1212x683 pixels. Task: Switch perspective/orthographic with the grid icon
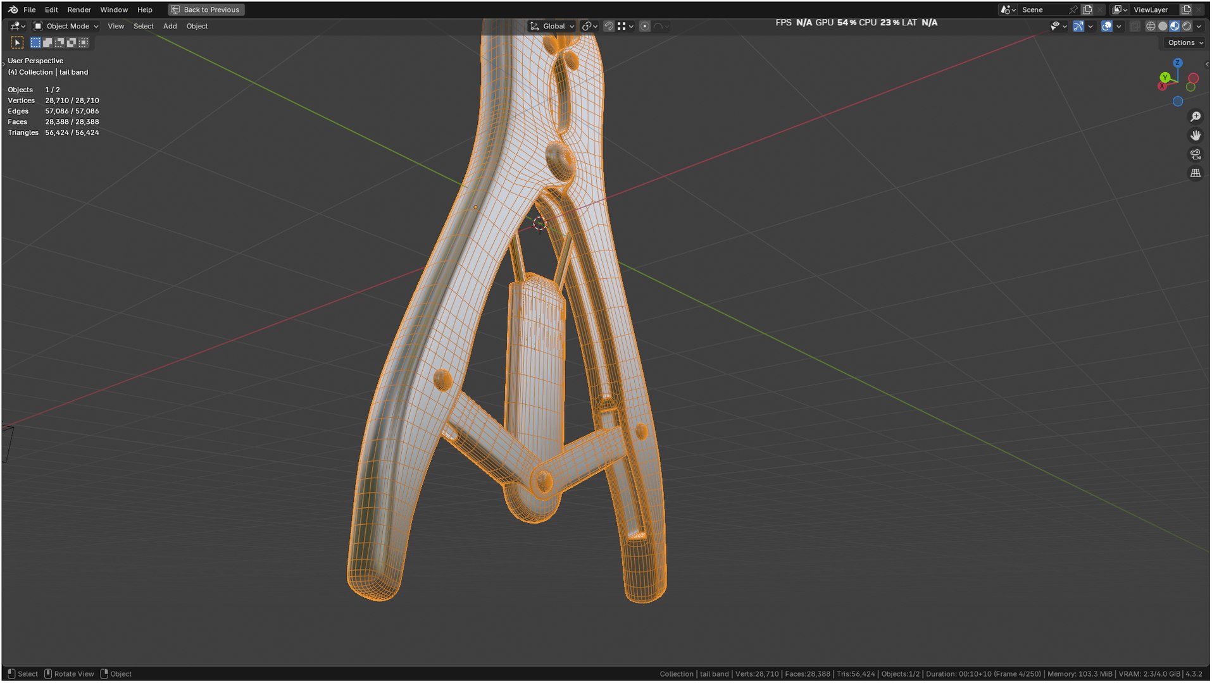click(x=1195, y=173)
